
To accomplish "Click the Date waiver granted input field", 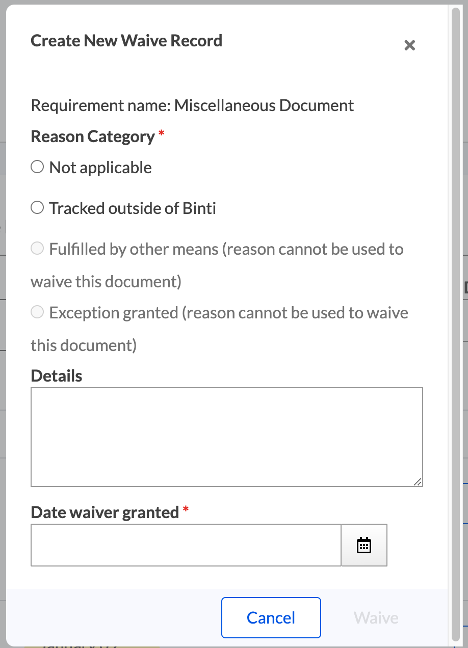I will (x=186, y=545).
